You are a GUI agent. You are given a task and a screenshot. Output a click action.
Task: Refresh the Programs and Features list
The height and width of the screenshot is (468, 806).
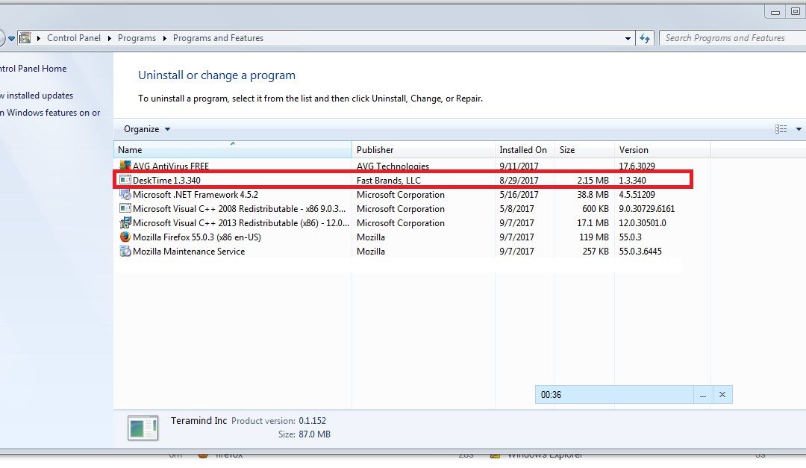645,38
